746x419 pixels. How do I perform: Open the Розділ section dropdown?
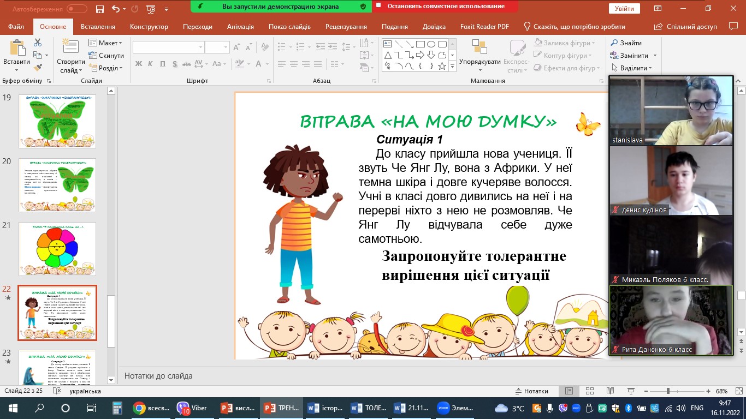(106, 68)
